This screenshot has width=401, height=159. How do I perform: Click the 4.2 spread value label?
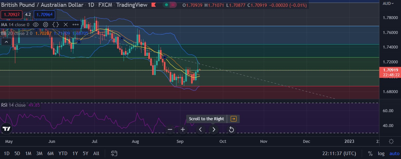pos(28,15)
